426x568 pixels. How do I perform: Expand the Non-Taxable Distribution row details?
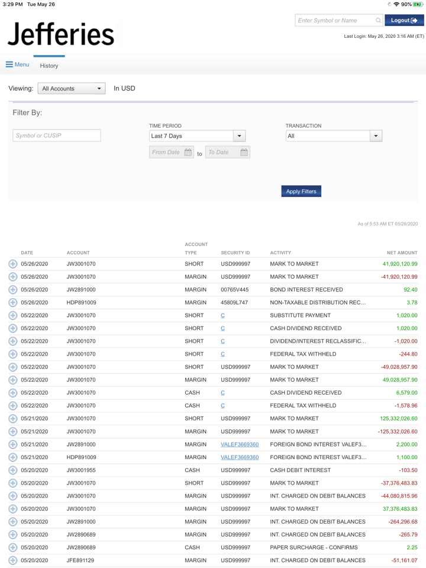(13, 303)
